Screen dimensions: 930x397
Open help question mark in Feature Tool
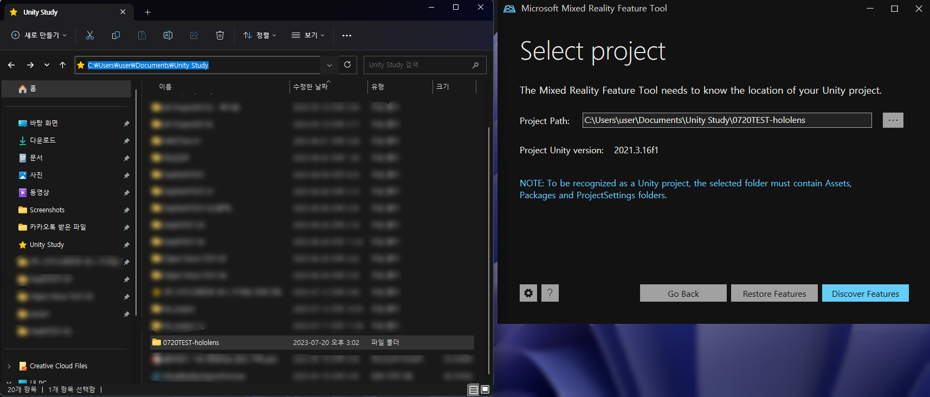pyautogui.click(x=550, y=293)
